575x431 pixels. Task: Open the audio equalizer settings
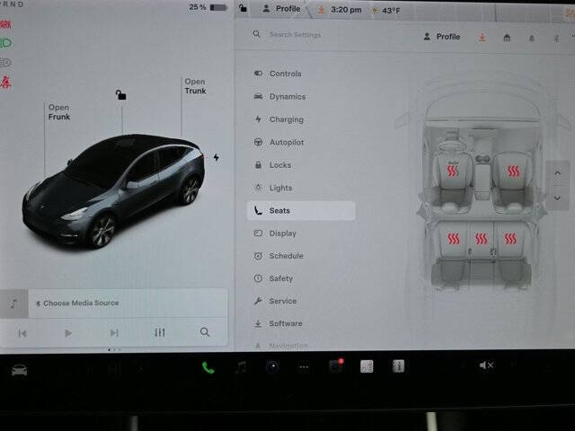160,332
